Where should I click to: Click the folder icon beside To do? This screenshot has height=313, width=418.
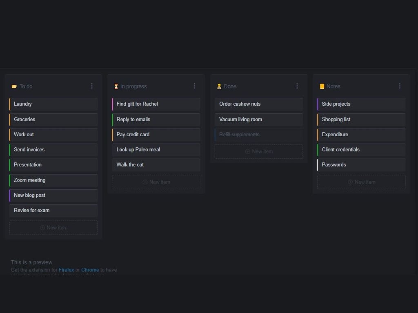click(x=14, y=87)
